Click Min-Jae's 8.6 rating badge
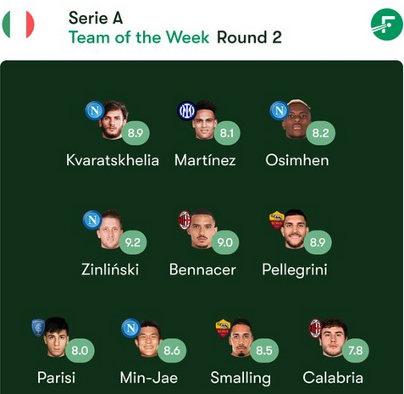404x394 pixels. click(172, 351)
